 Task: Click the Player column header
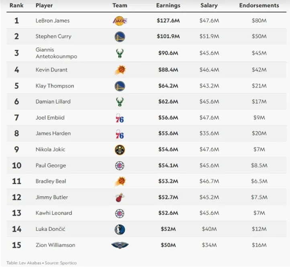[44, 6]
